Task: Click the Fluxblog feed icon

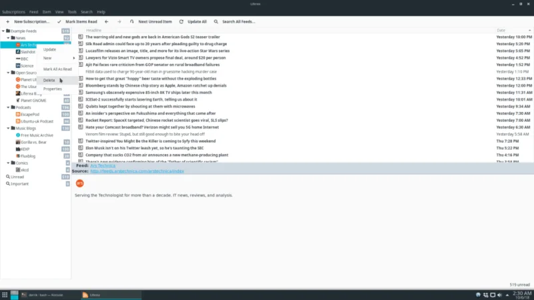Action: click(18, 156)
